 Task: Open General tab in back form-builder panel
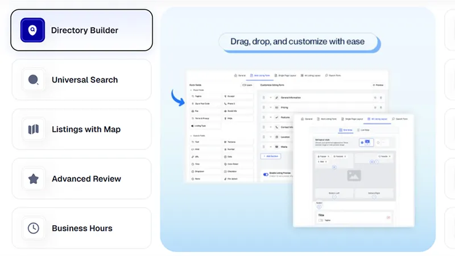(x=240, y=76)
